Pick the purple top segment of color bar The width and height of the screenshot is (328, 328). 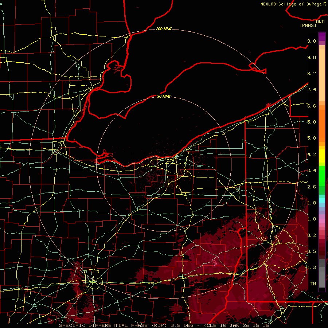pos(322,36)
